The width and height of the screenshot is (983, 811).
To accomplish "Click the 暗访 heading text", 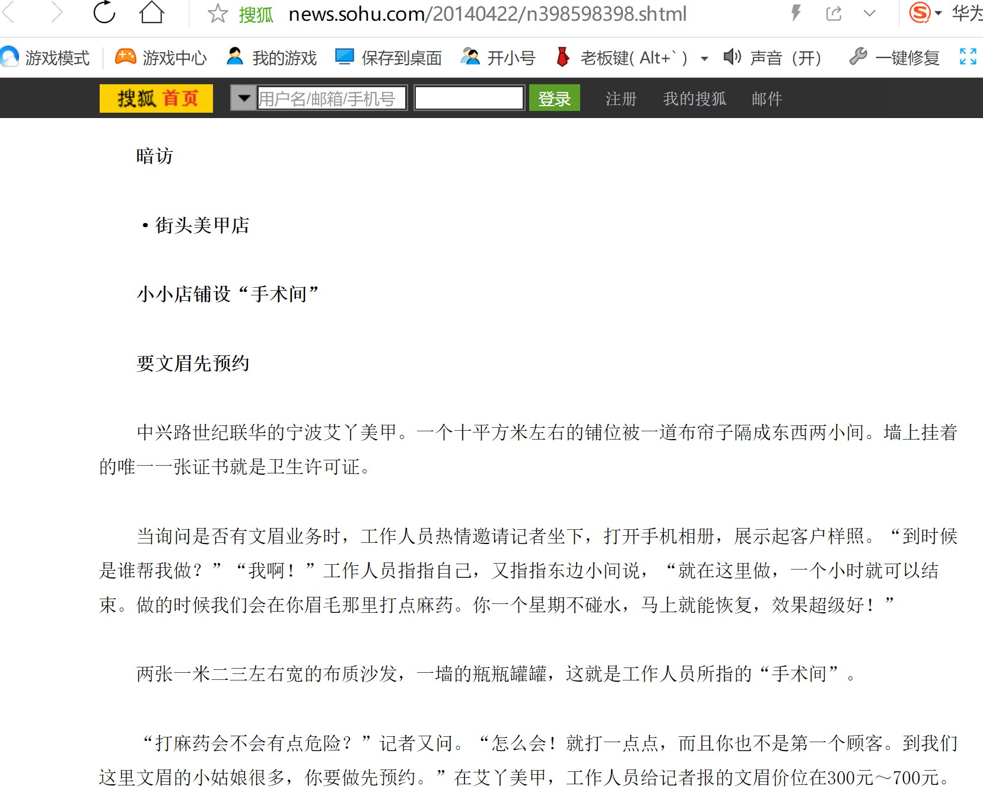I will tap(155, 156).
